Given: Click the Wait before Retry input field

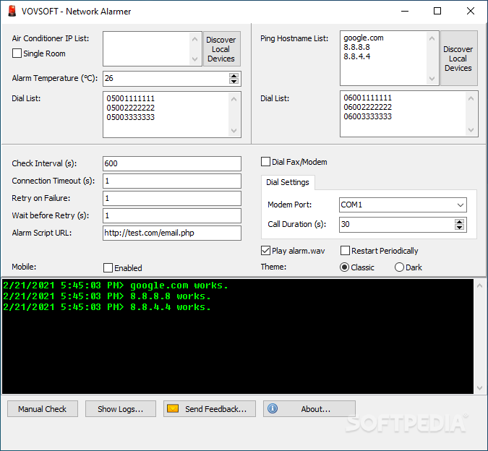Looking at the screenshot, I should (x=172, y=215).
